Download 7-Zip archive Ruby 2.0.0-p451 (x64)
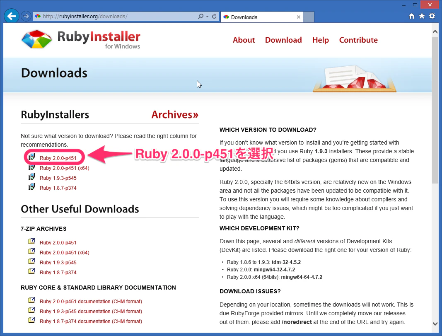This screenshot has height=336, width=442. click(x=65, y=253)
